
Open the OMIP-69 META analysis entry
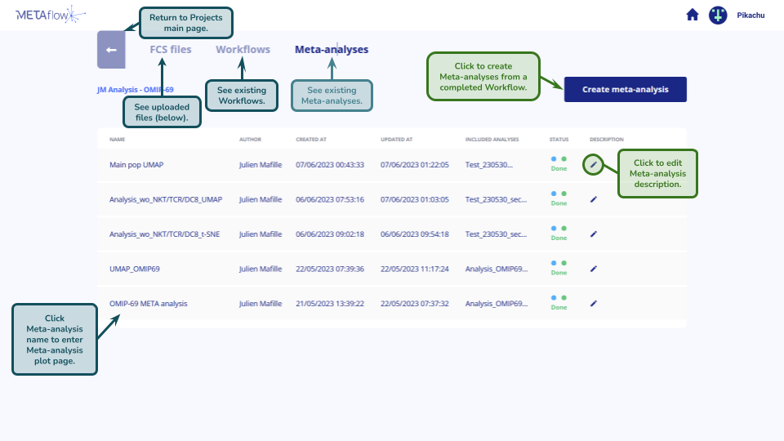148,304
